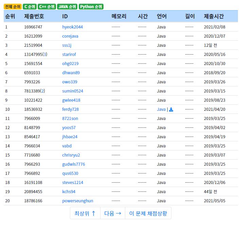Image resolution: width=240 pixels, height=225 pixels.
Task: Open user gudwls7776's profile
Action: coord(73,164)
